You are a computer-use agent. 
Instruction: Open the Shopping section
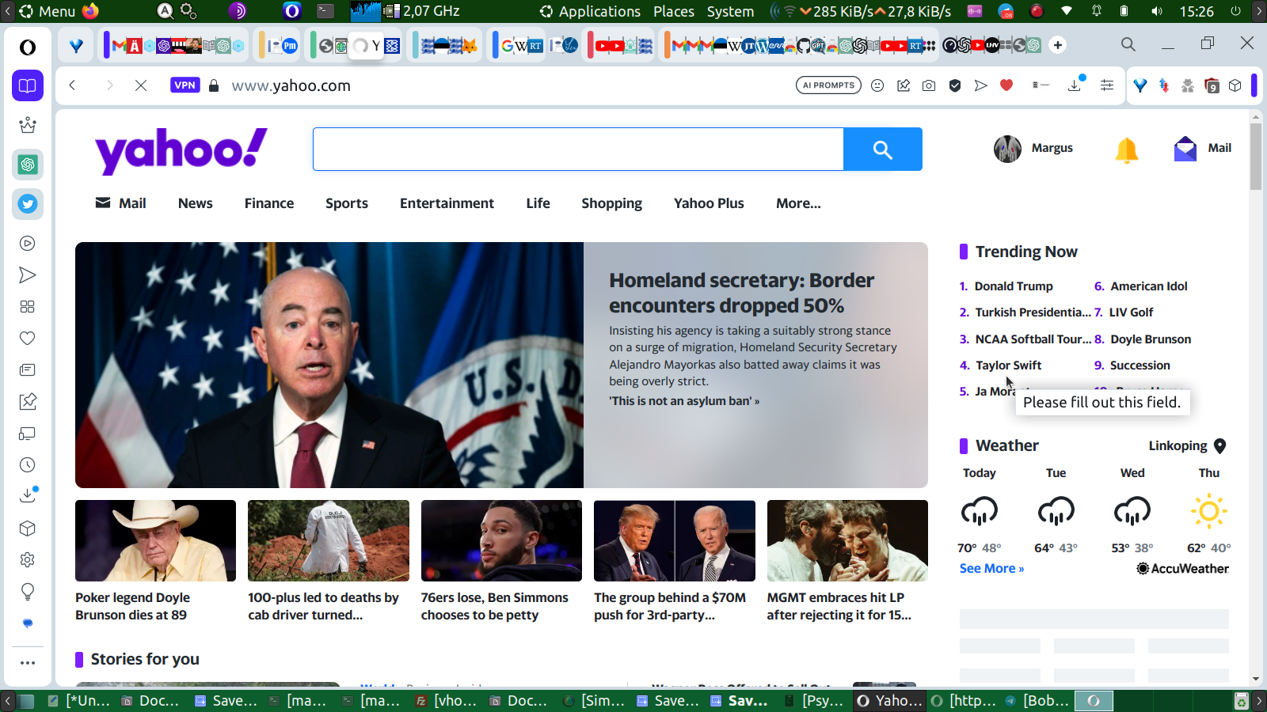612,203
